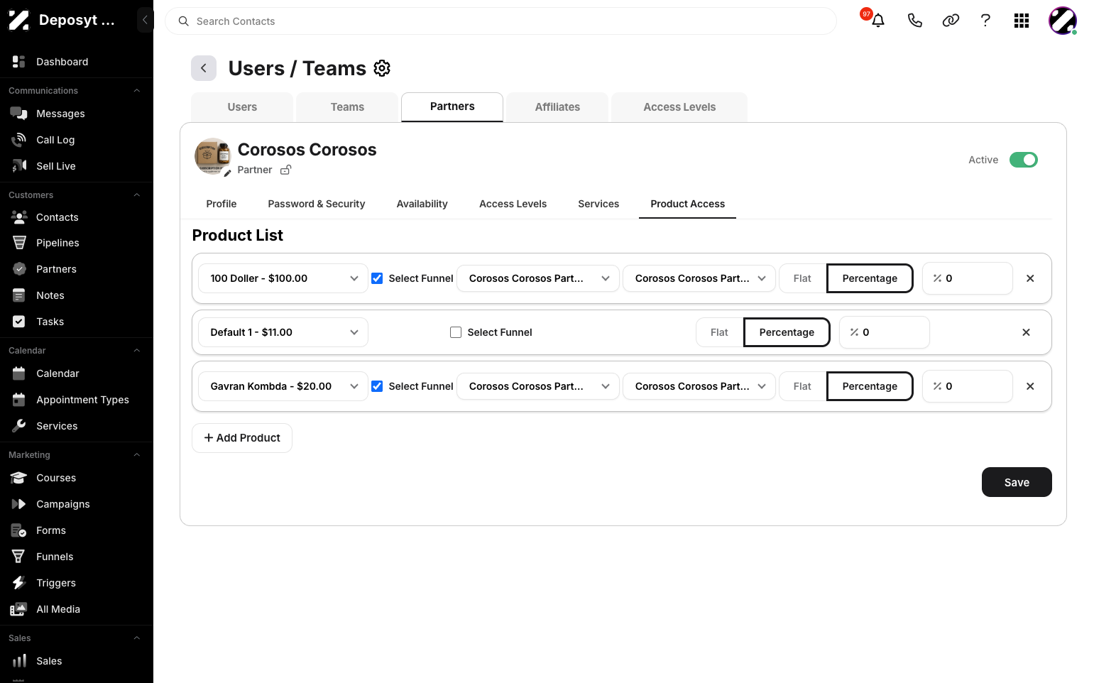This screenshot has height=683, width=1094.
Task: Click the percentage value field for 100 Doller
Action: point(968,278)
